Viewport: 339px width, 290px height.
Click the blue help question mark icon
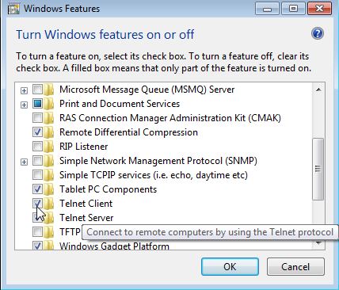[x=318, y=33]
